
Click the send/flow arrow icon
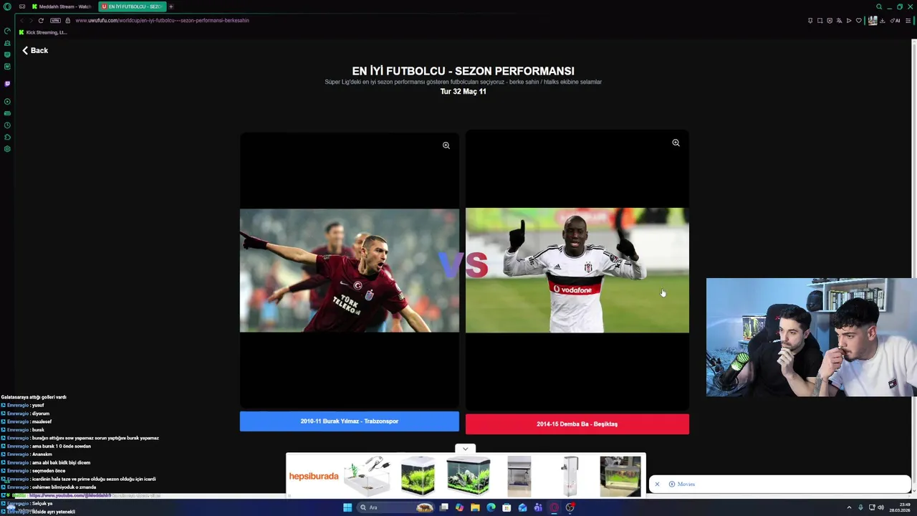[849, 21]
